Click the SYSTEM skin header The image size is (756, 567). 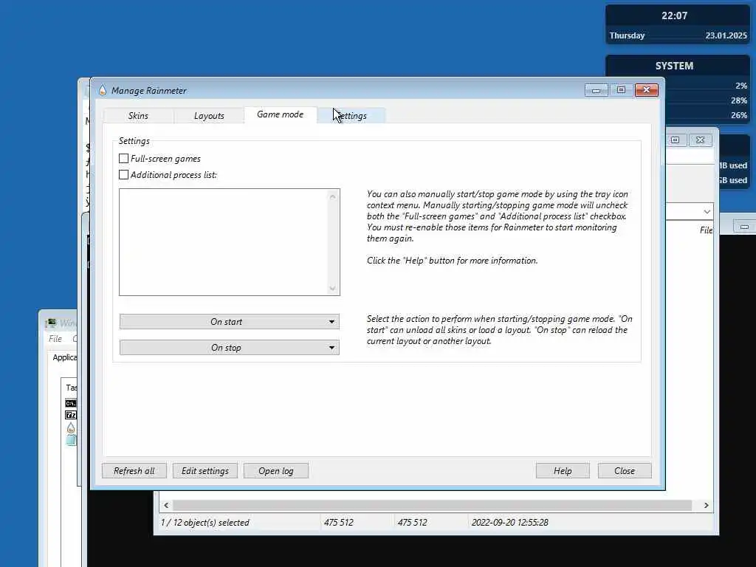(x=674, y=66)
